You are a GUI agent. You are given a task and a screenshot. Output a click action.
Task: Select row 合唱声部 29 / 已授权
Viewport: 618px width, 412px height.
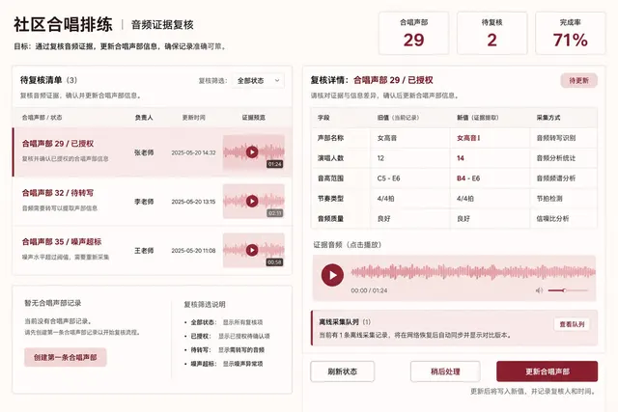[x=153, y=152]
